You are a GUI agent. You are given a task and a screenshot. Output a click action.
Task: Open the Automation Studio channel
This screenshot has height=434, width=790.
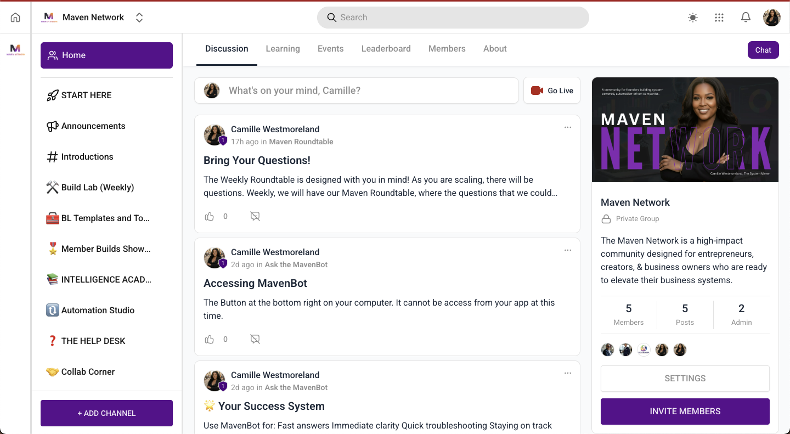point(106,310)
